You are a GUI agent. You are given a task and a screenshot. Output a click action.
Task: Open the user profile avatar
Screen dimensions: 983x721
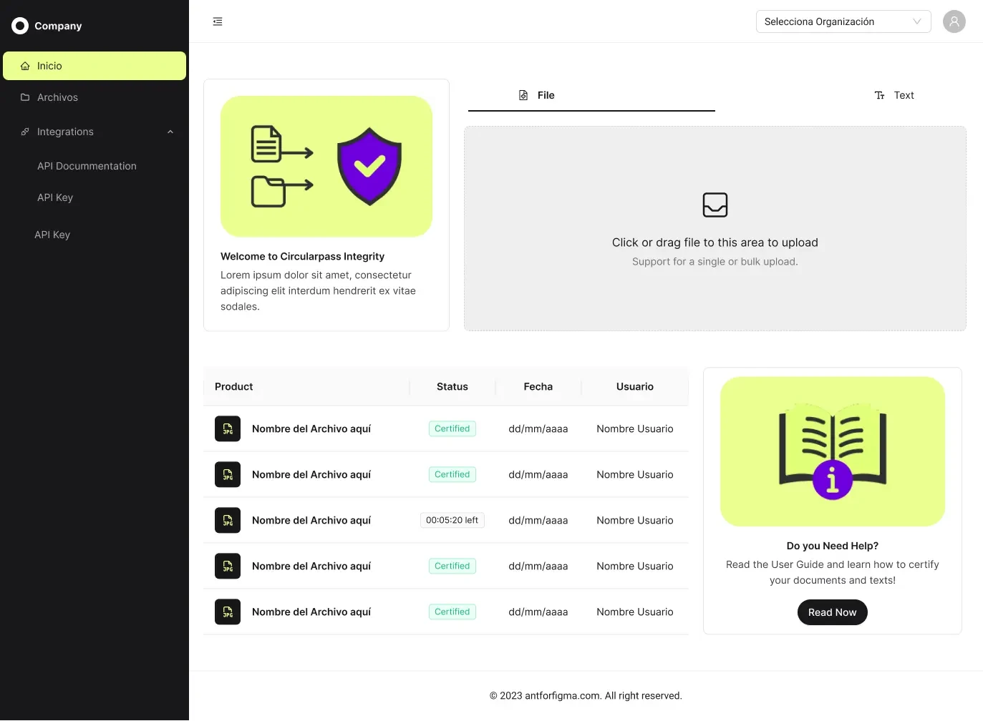pyautogui.click(x=954, y=21)
